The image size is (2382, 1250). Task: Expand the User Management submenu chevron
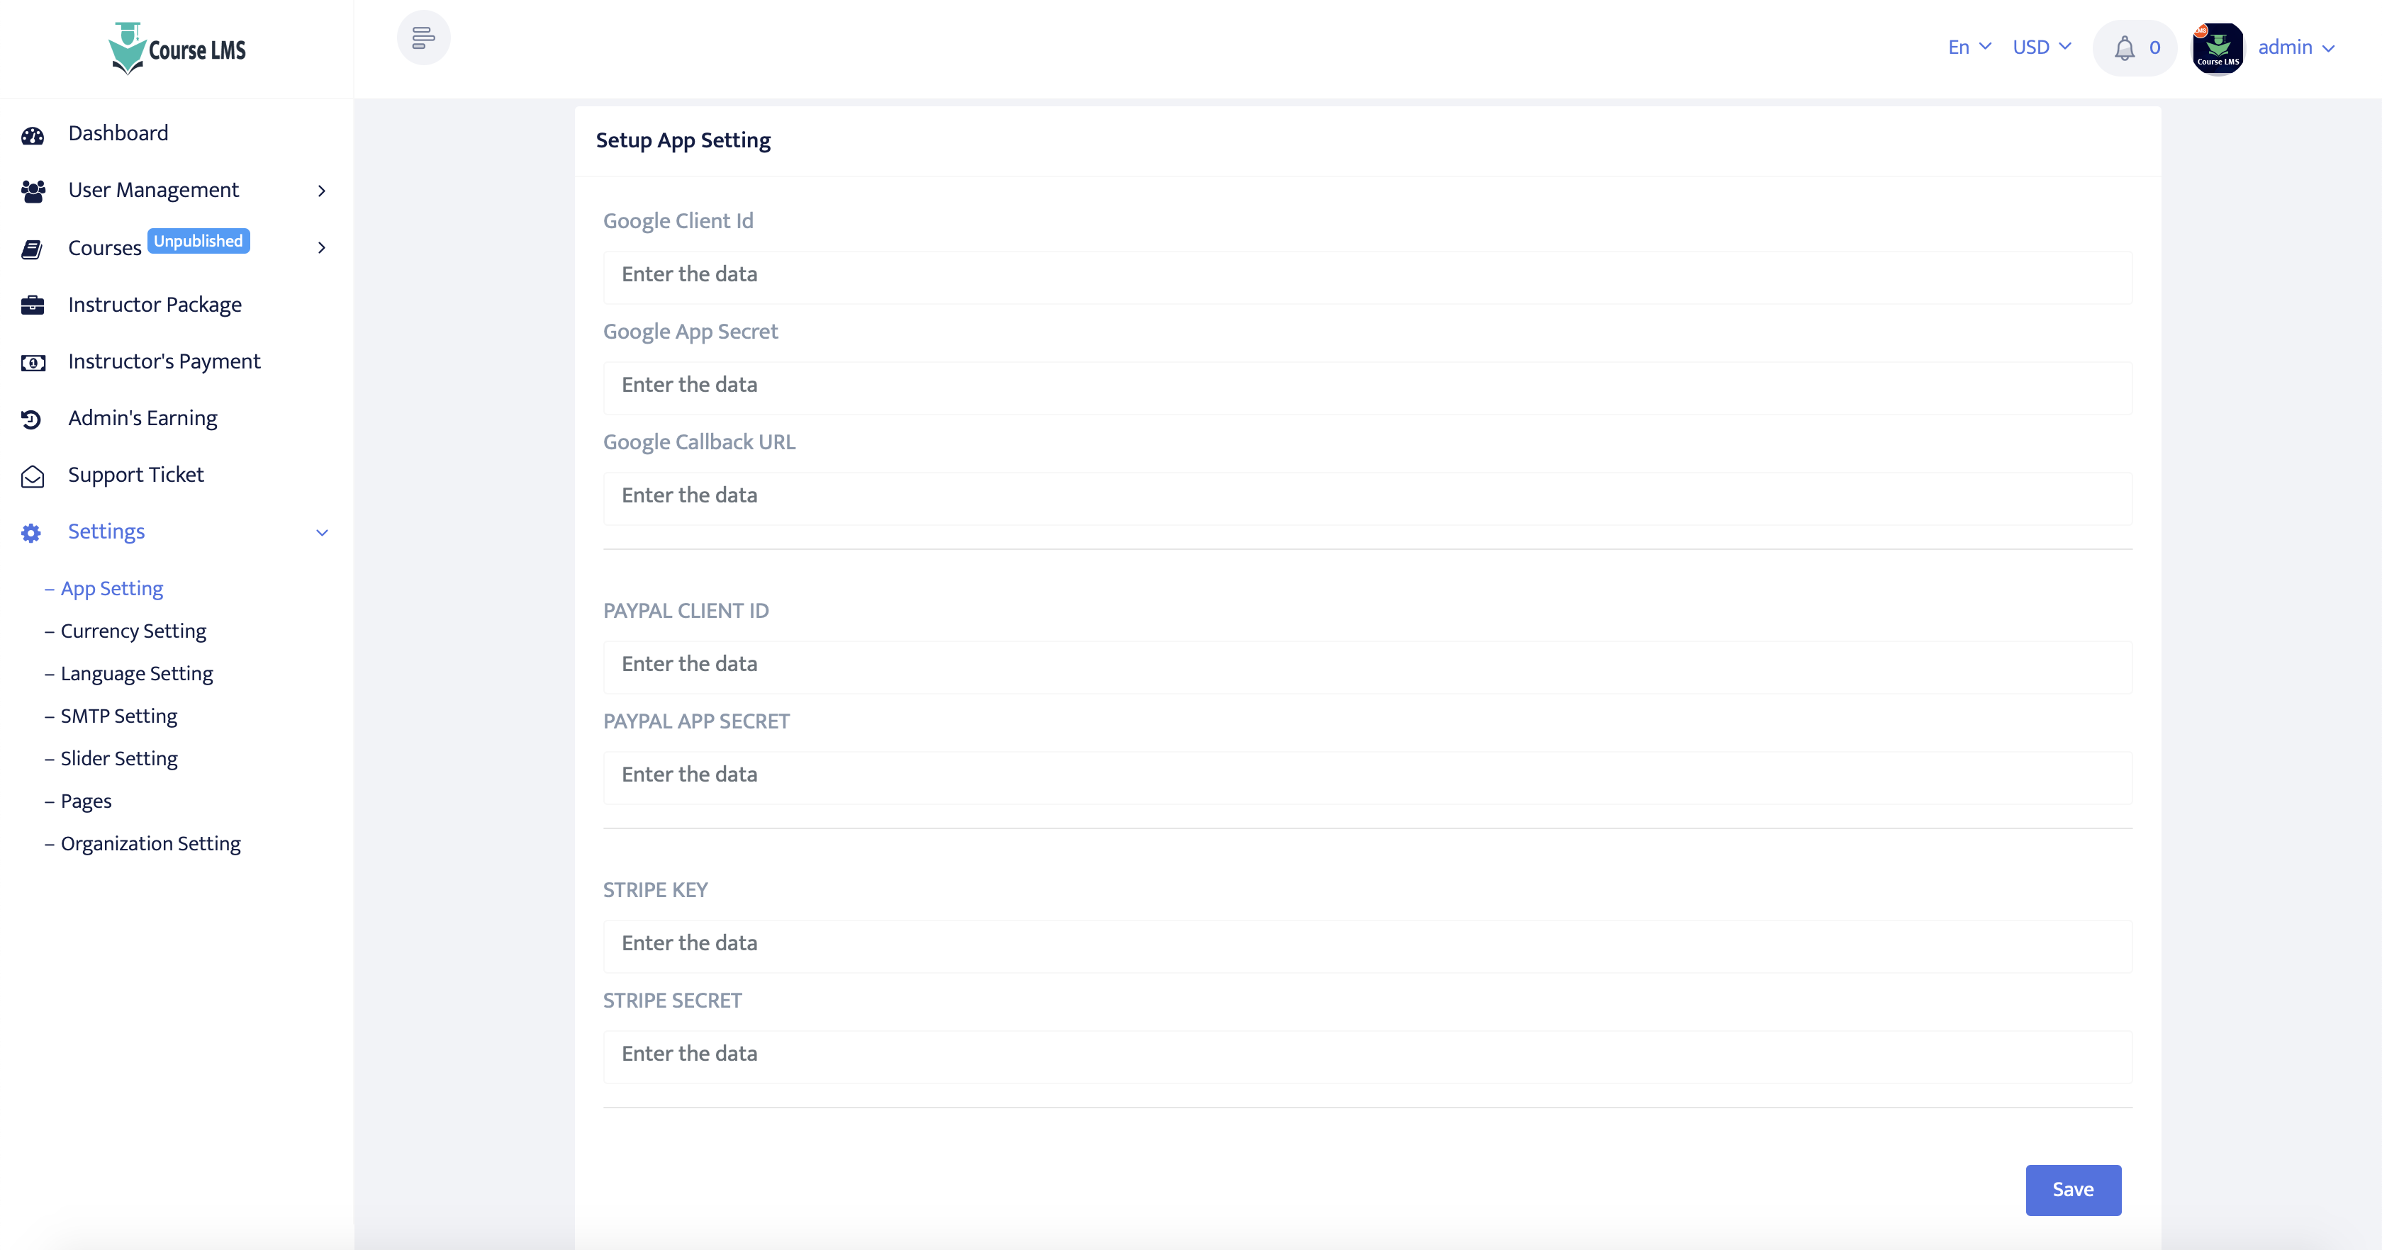[322, 191]
